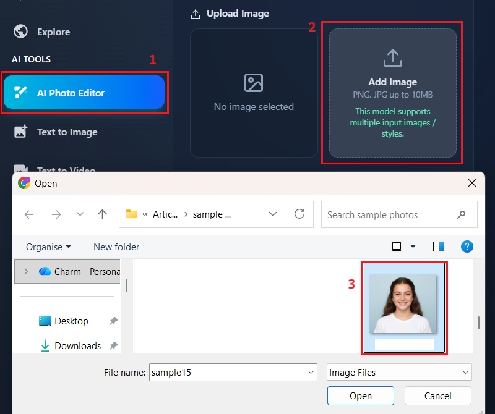Screen dimensions: 495x414
Task: Click the Open button
Action: coord(361,395)
